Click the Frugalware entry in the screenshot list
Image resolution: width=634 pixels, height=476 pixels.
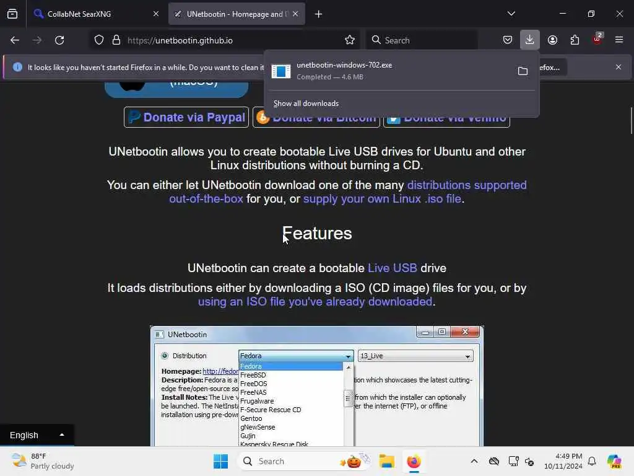tap(257, 401)
